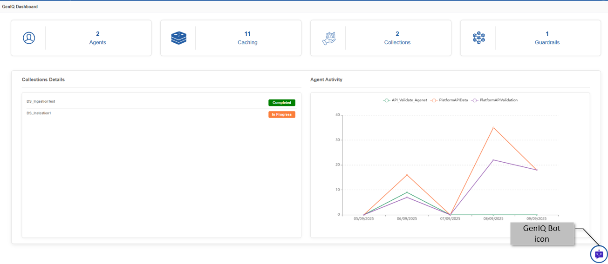Click the Completed status badge
Image resolution: width=608 pixels, height=264 pixels.
(x=282, y=103)
